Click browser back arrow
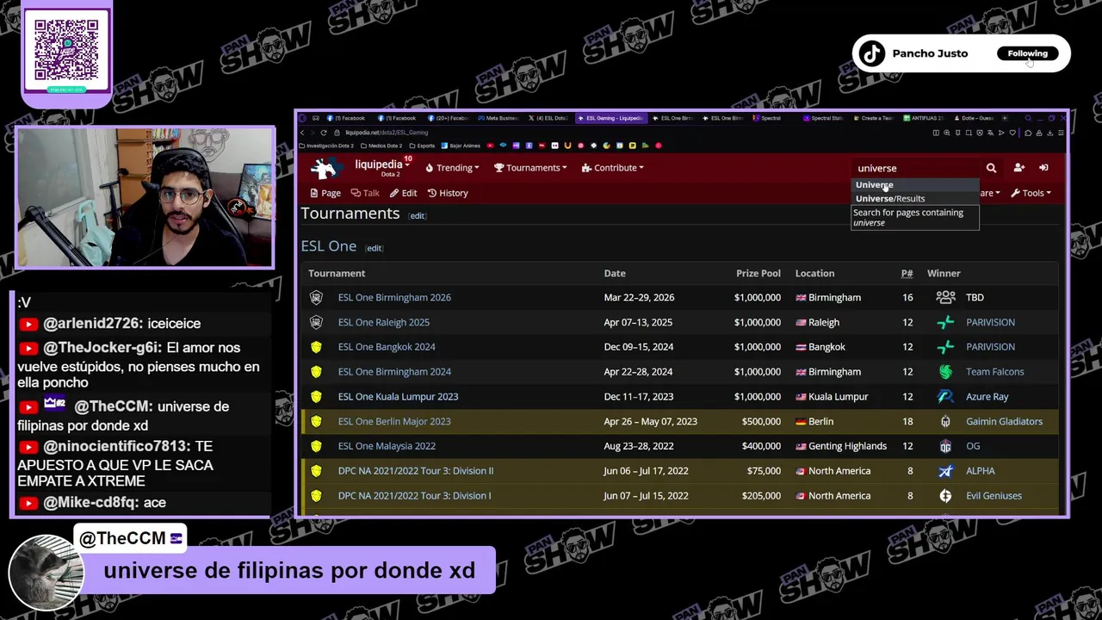 click(x=302, y=133)
